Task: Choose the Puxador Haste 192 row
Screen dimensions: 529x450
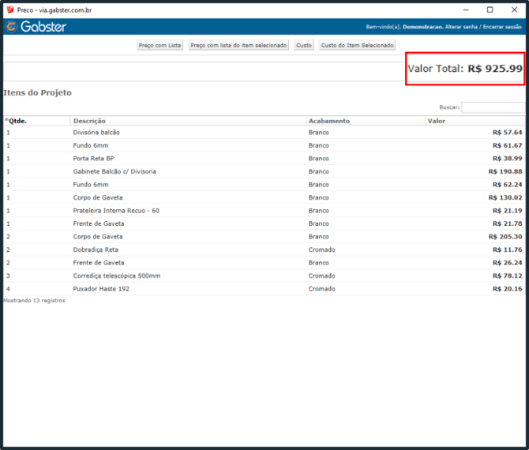Action: tap(101, 289)
